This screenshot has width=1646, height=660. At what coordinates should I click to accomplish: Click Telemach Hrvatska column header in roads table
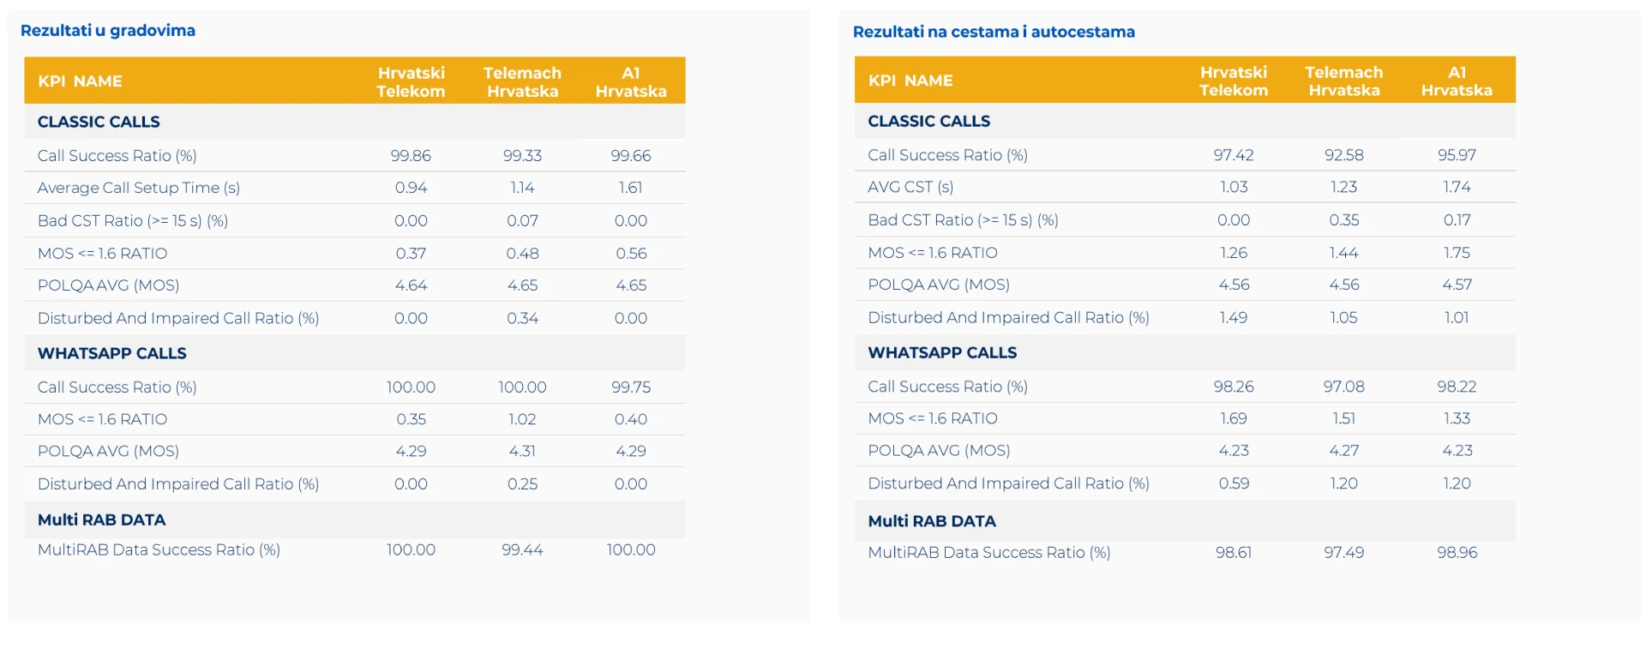1344,81
